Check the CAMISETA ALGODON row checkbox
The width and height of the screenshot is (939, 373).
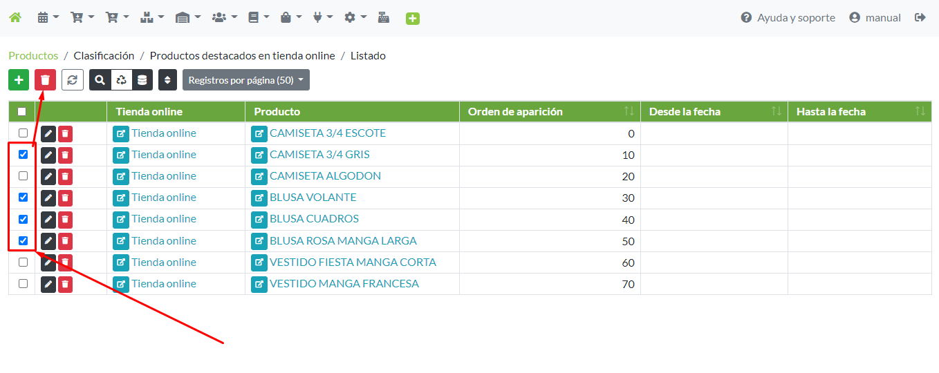click(23, 175)
